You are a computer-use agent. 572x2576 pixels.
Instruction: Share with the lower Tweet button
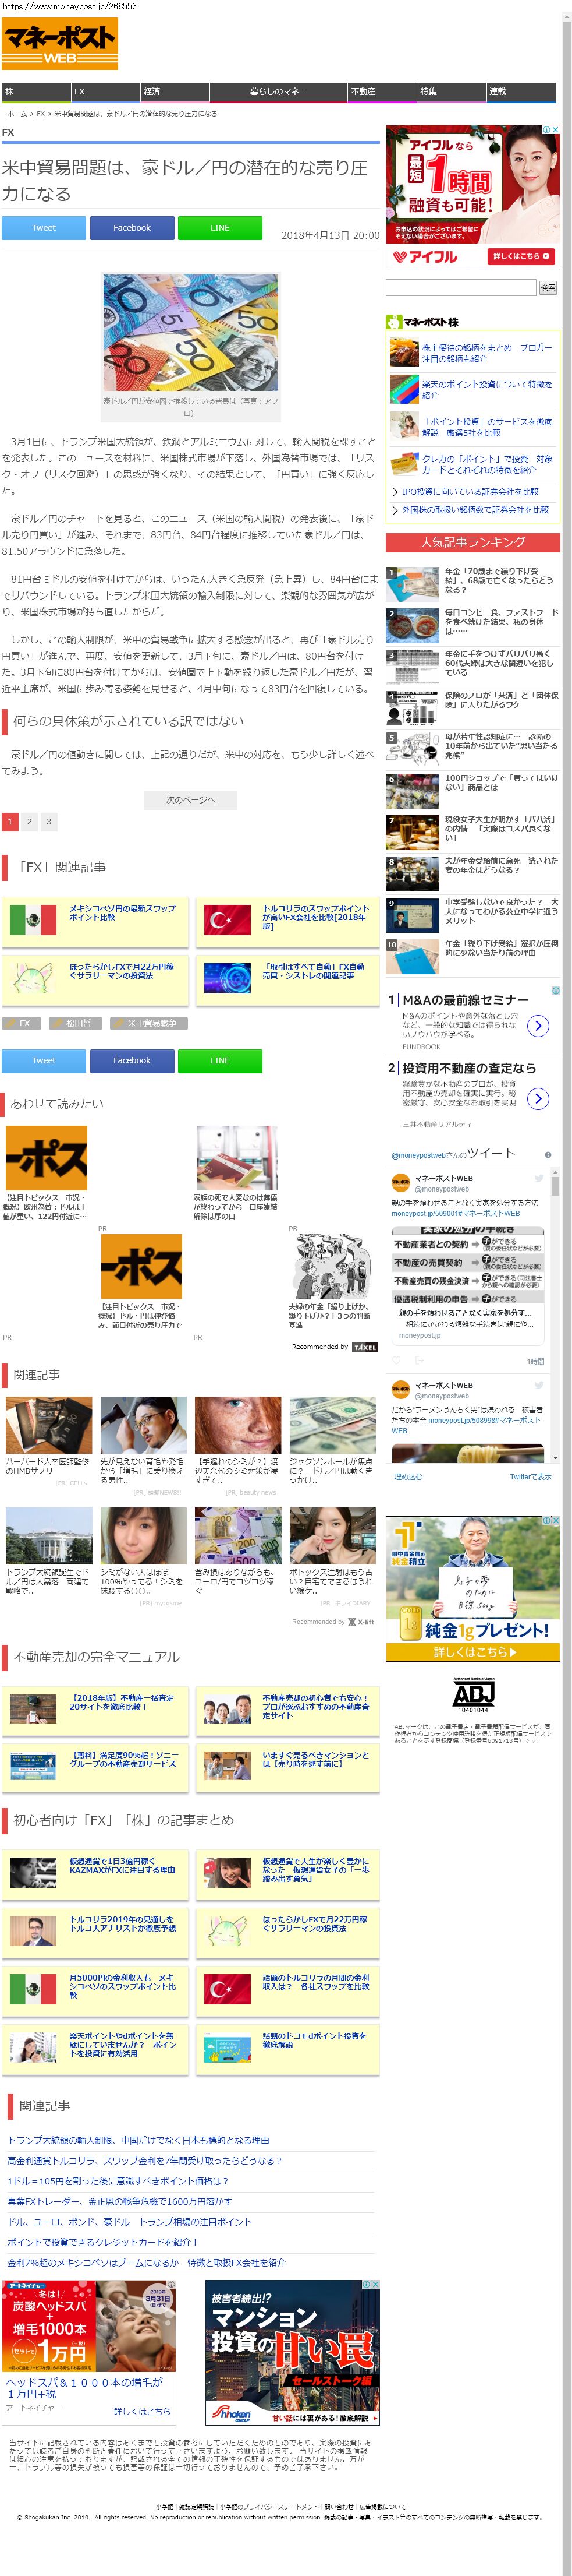click(44, 1061)
